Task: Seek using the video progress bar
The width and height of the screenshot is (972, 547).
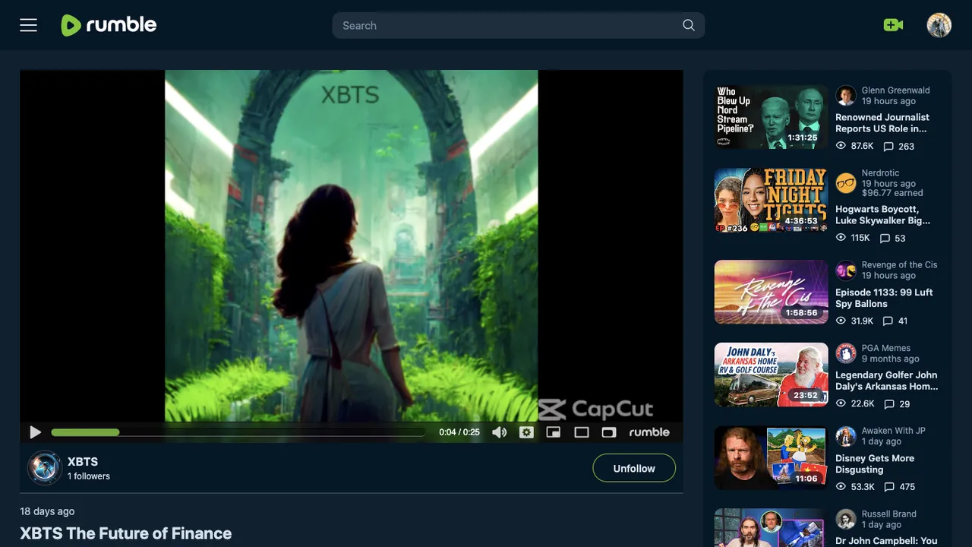Action: (238, 432)
